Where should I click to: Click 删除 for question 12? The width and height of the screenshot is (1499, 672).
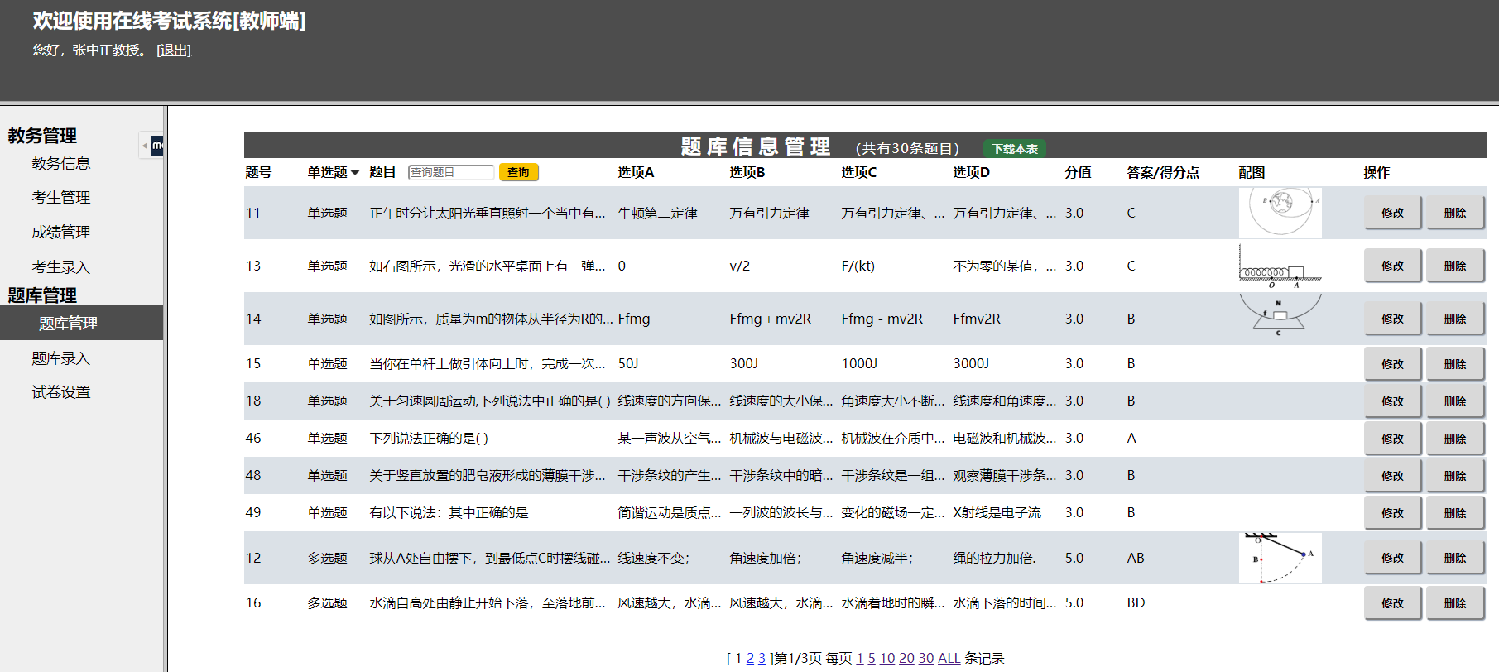click(x=1454, y=558)
